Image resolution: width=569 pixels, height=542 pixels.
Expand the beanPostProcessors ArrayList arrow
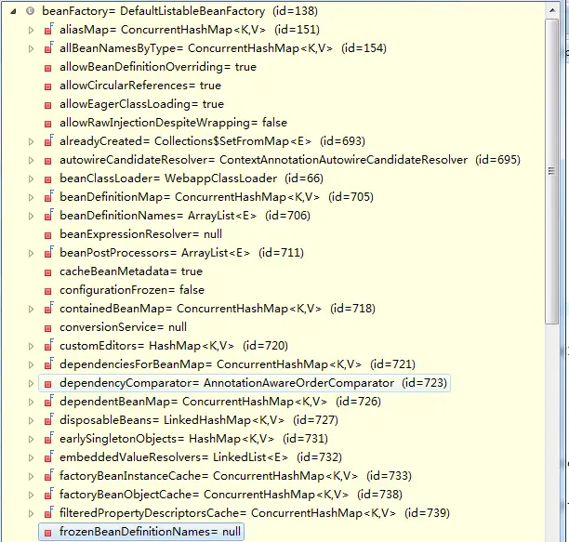pyautogui.click(x=32, y=253)
